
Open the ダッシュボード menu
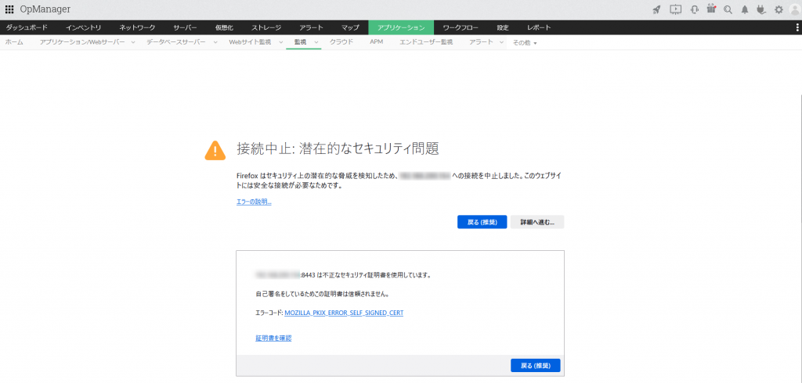pos(27,27)
